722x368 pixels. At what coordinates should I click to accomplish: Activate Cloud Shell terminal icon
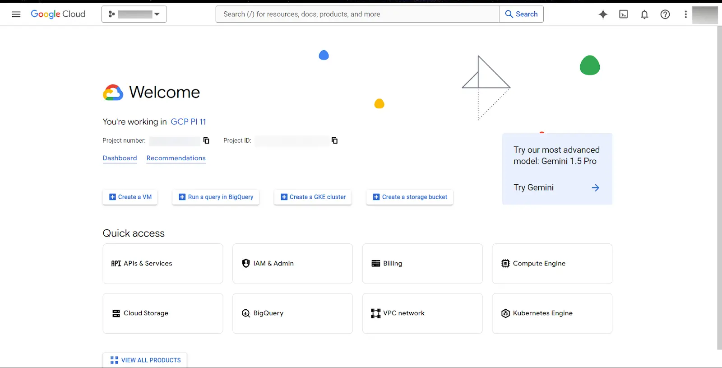pyautogui.click(x=624, y=14)
